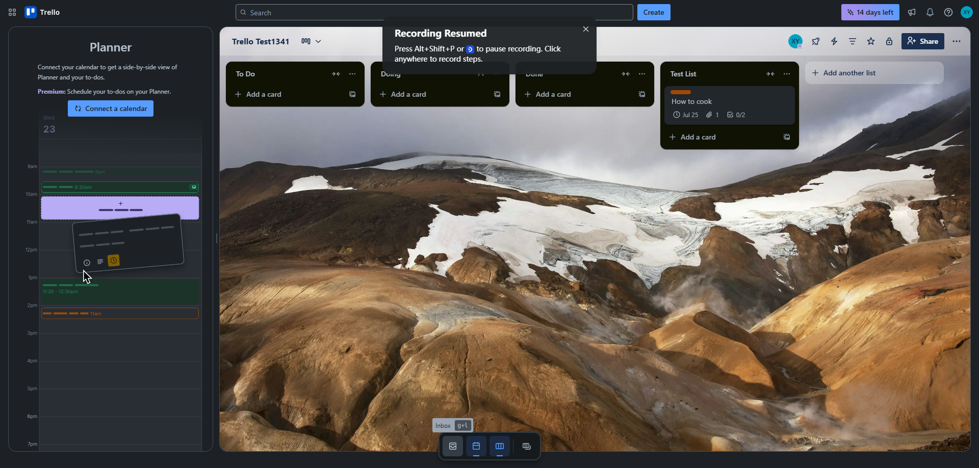979x468 pixels.
Task: Open the XY account avatar in top bar
Action: 967,12
